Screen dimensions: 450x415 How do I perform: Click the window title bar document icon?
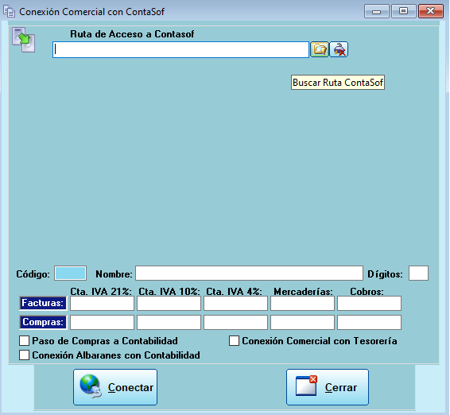(x=9, y=11)
